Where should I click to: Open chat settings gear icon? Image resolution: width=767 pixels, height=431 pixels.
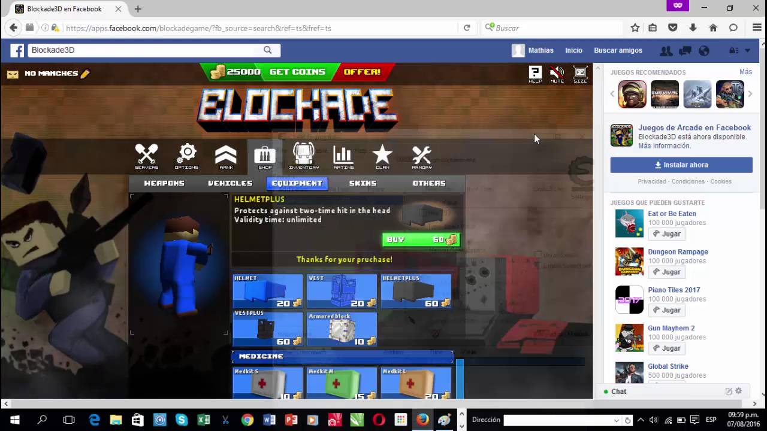(x=738, y=391)
